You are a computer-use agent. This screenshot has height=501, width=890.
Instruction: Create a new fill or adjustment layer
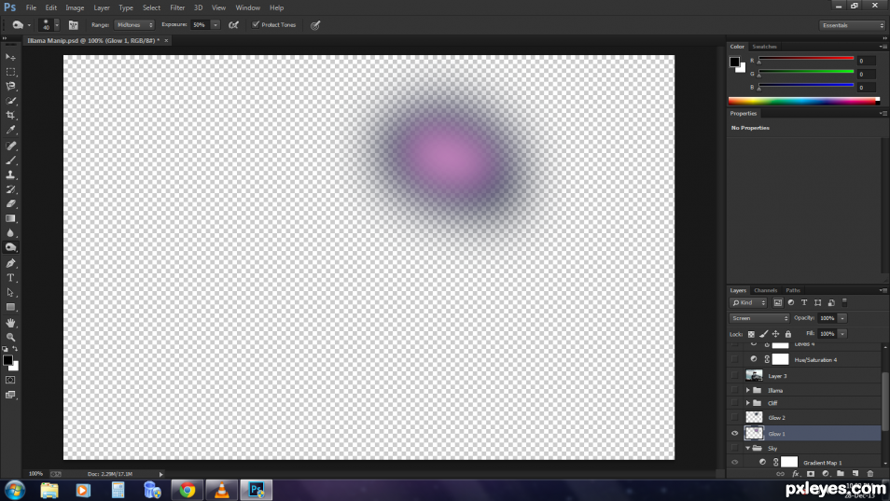(826, 474)
